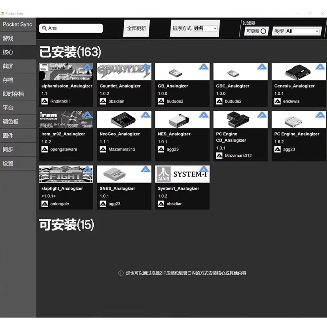Click Pocket Sync title in sidebar

click(x=18, y=25)
